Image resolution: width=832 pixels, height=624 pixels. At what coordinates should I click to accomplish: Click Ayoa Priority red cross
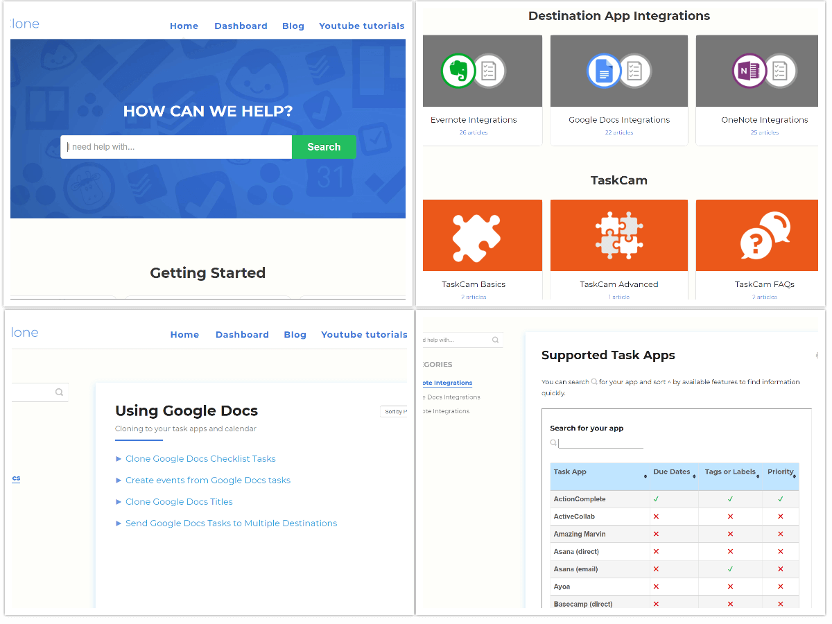click(781, 587)
